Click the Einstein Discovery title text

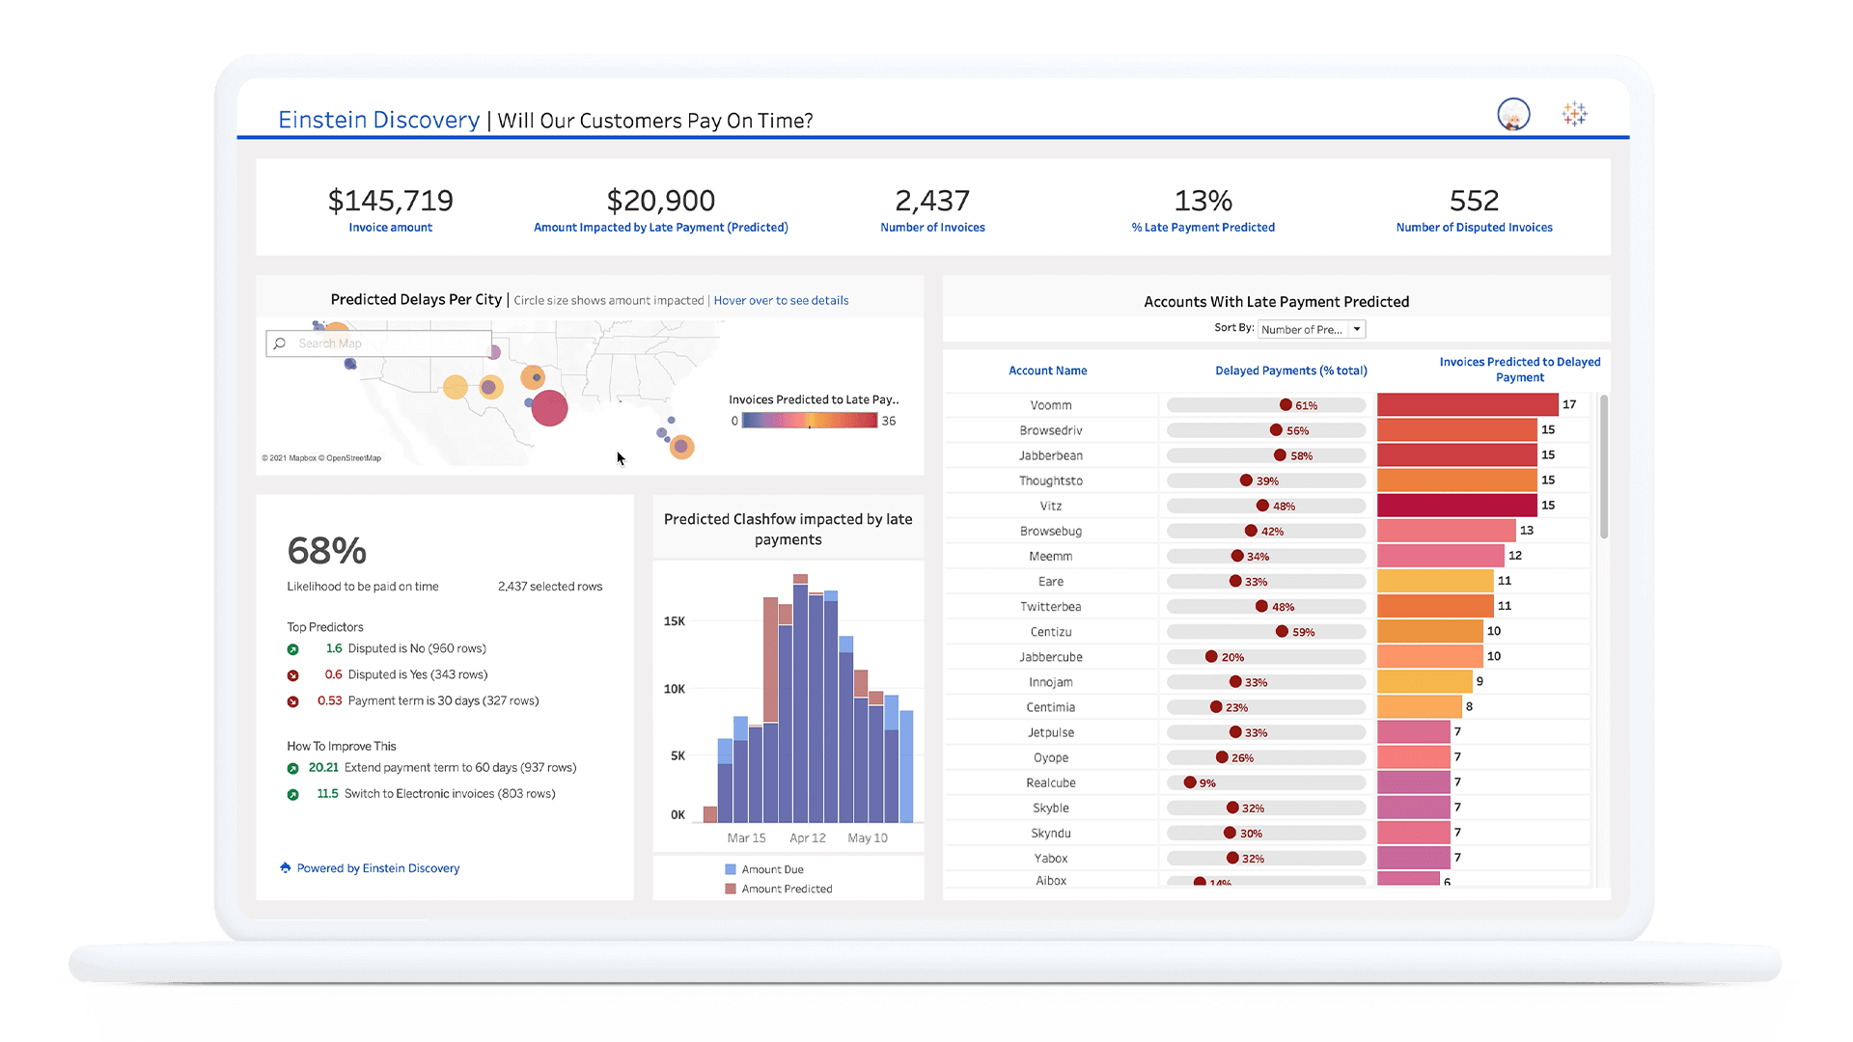[x=378, y=120]
